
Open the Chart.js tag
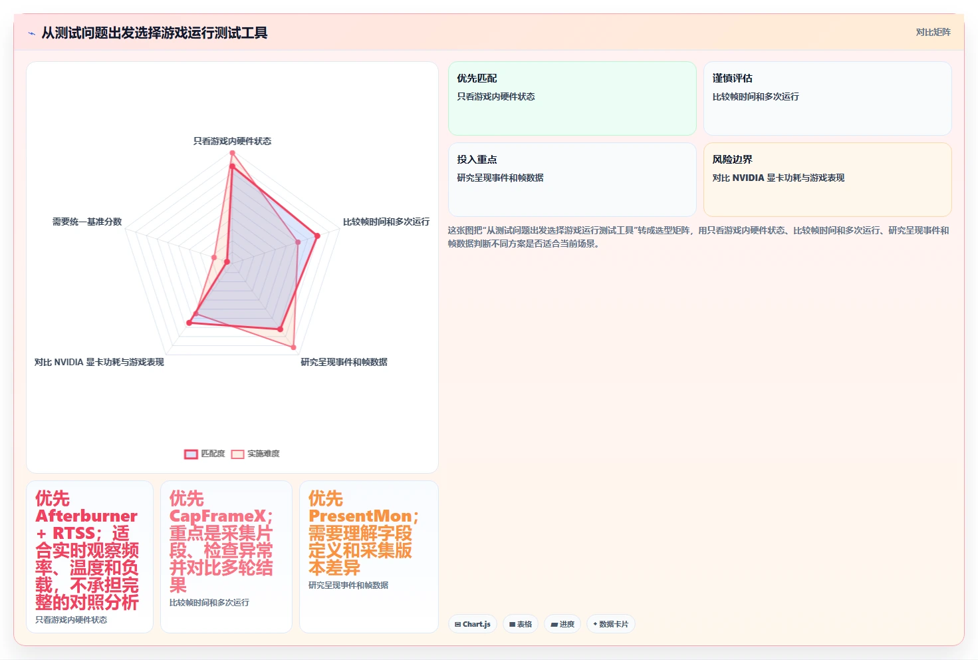[473, 624]
